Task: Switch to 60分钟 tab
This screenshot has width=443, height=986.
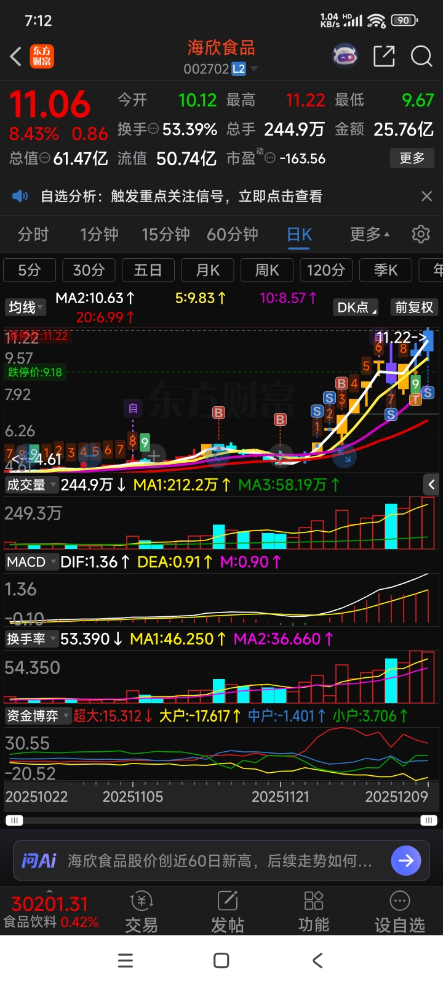Action: [232, 234]
